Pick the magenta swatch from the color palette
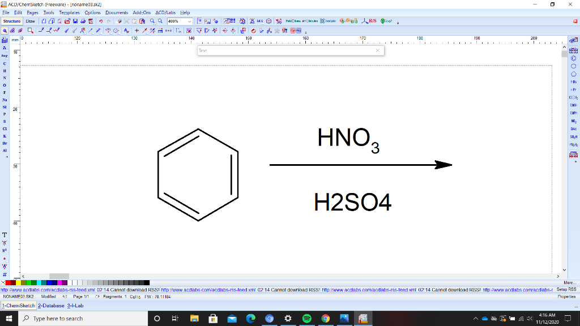Image resolution: width=580 pixels, height=326 pixels. click(x=59, y=282)
